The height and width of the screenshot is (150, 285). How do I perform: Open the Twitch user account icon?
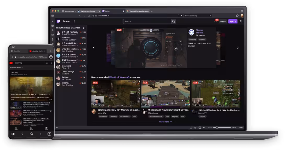tap(241, 21)
